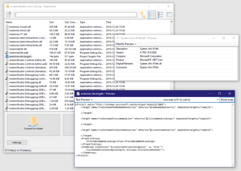
Task: Switch Dearchiver to the list view mode
Action: (152, 15)
